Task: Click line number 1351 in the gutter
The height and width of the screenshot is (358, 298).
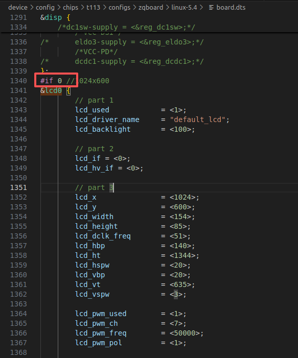Action: coord(18,187)
